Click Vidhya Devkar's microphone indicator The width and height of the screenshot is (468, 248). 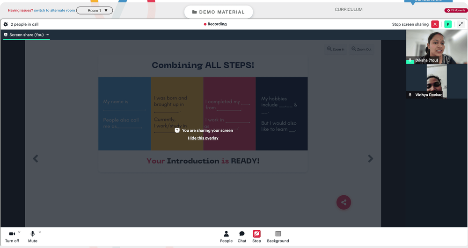[x=410, y=95]
